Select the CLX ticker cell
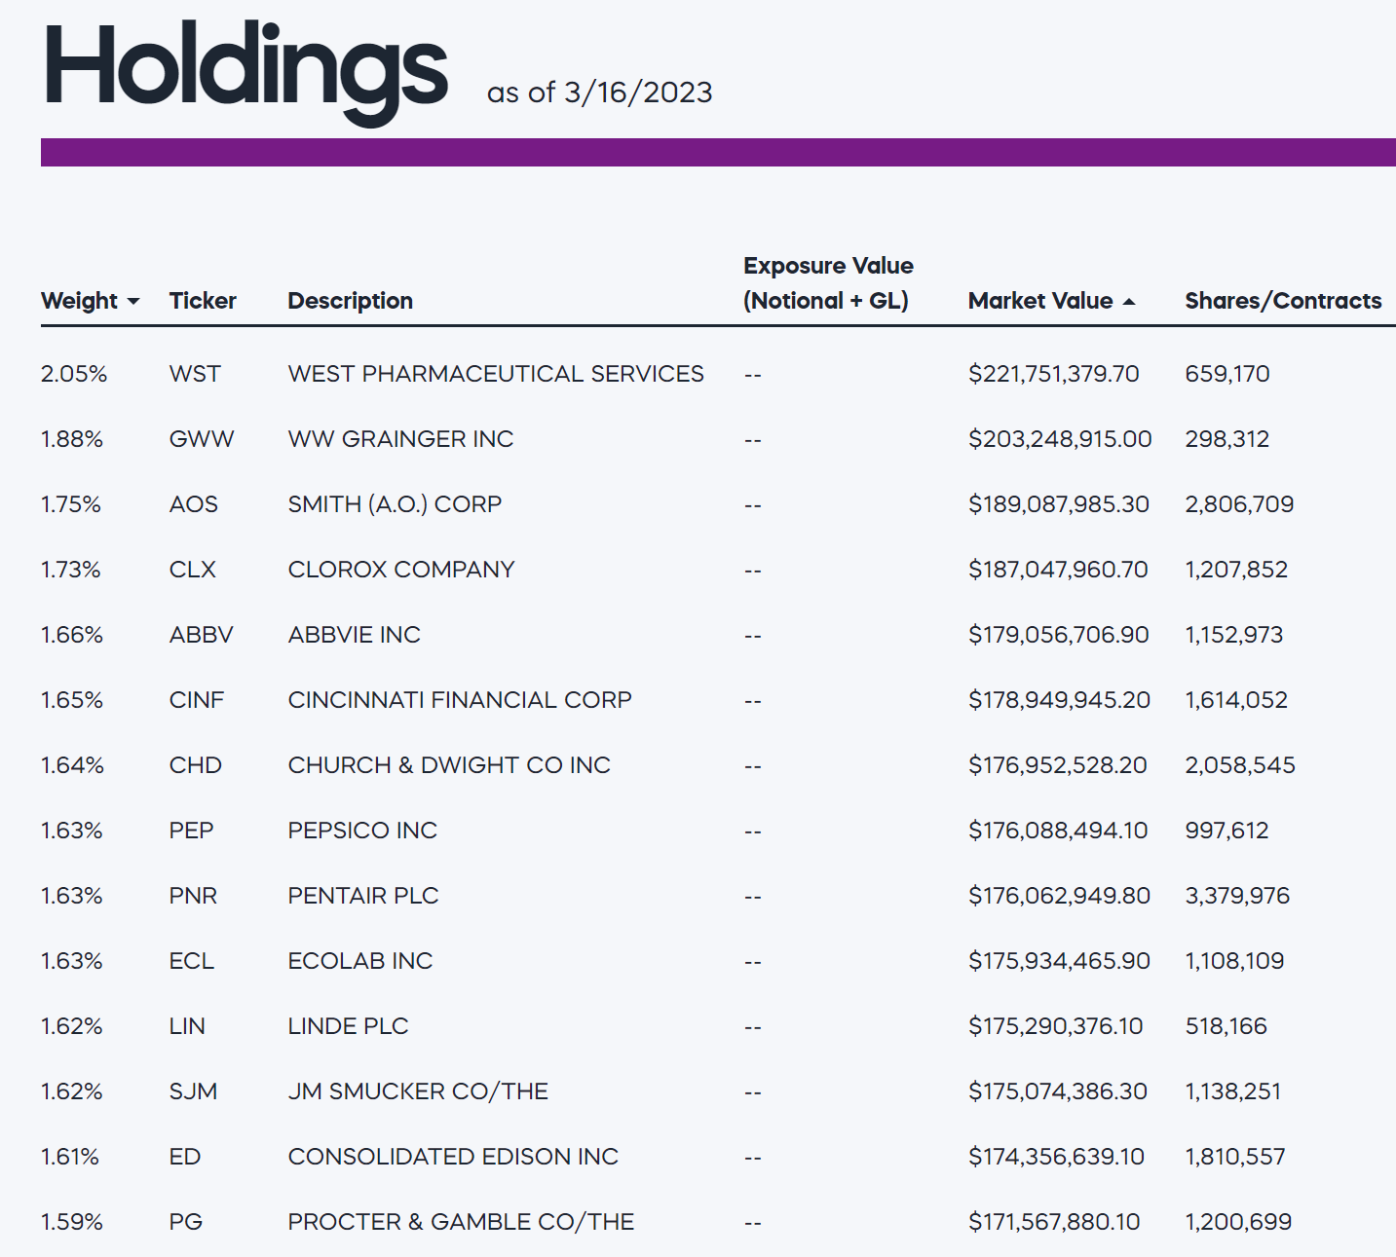The image size is (1396, 1257). click(x=193, y=570)
